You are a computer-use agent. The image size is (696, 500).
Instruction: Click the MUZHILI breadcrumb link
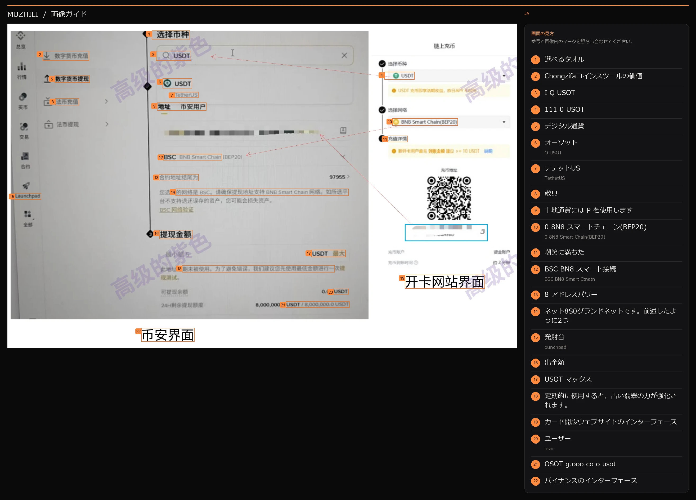click(x=23, y=14)
